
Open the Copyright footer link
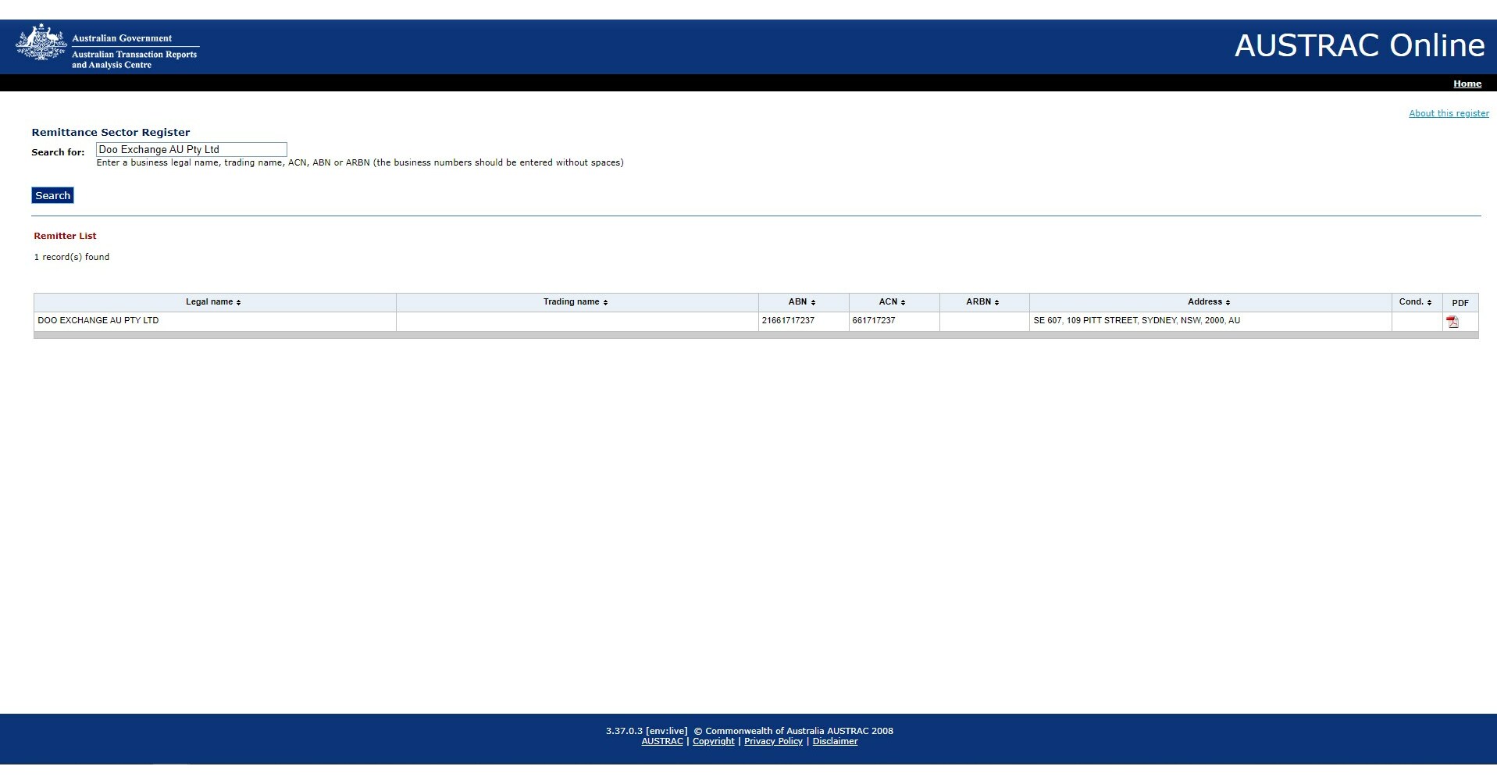tap(713, 741)
